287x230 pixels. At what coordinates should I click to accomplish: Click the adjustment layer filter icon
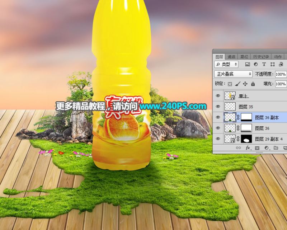pos(256,64)
